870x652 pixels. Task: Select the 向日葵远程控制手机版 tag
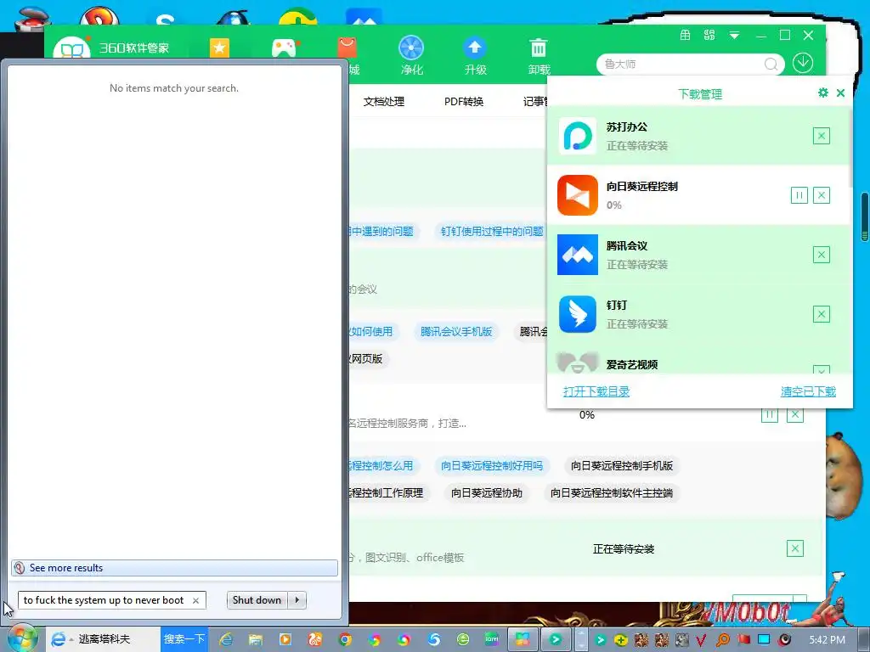point(621,466)
